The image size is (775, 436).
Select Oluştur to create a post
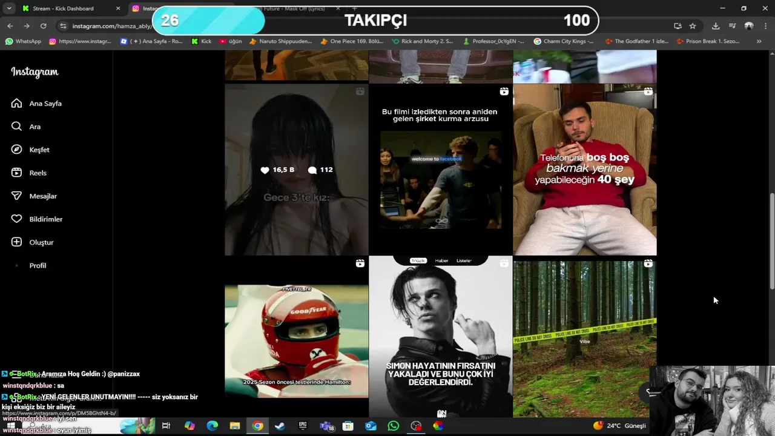[x=33, y=242]
